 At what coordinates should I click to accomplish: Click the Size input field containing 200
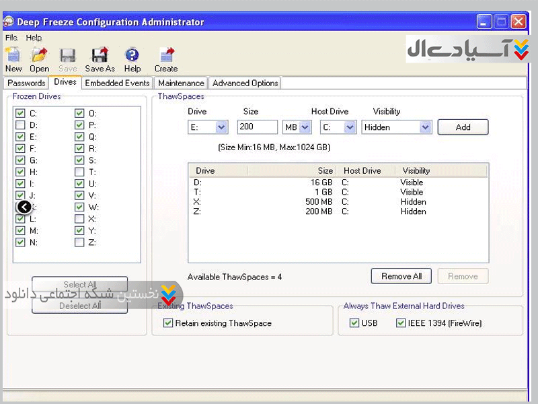257,127
